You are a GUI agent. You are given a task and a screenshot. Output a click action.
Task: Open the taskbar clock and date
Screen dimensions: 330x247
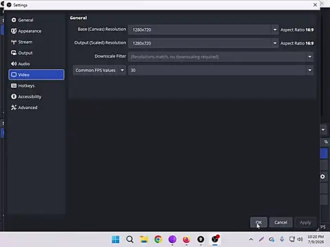(x=316, y=239)
